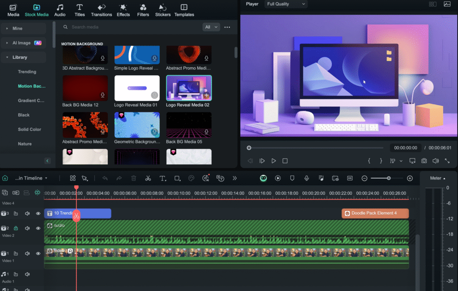This screenshot has height=291, width=458.
Task: Click the scissors split icon in timeline toolbar
Action: pos(148,178)
